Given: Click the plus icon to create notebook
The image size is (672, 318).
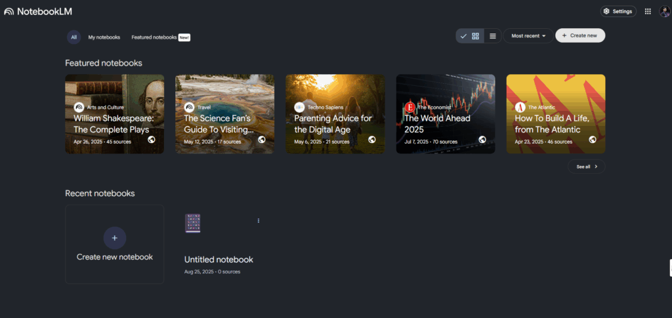Looking at the screenshot, I should click(114, 238).
